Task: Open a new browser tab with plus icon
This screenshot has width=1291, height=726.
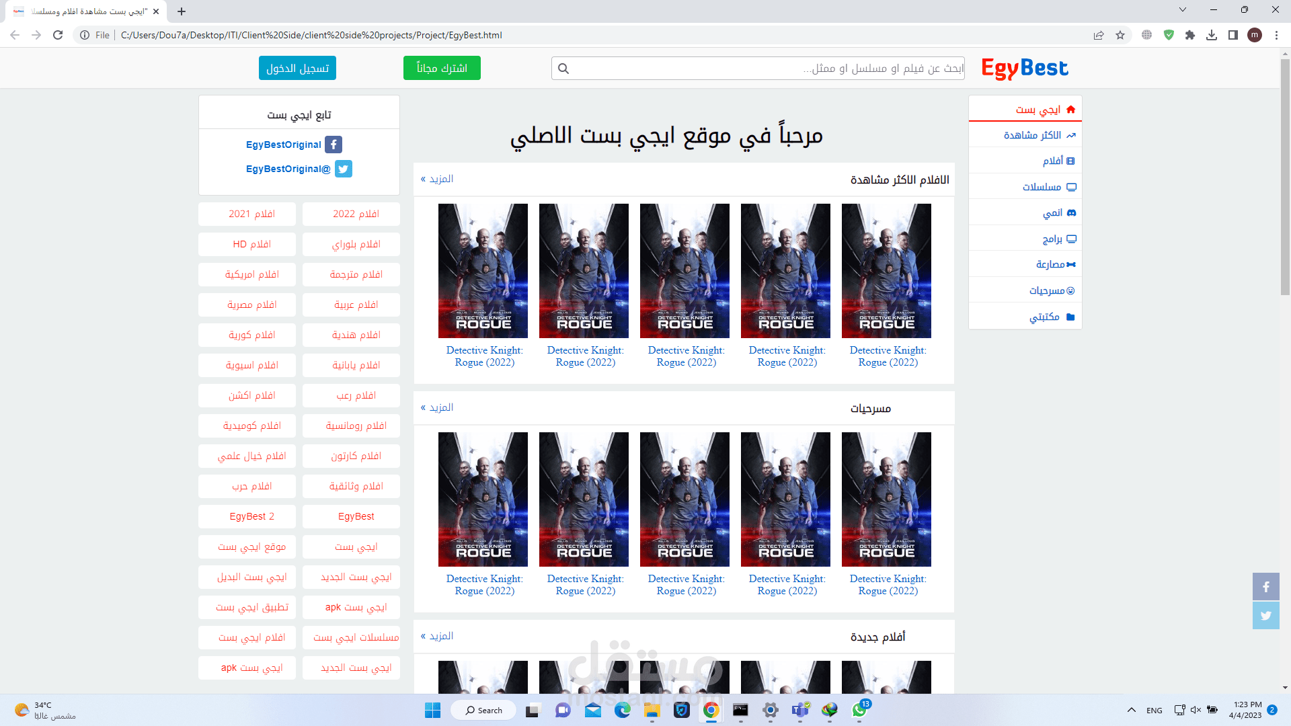Action: [182, 11]
